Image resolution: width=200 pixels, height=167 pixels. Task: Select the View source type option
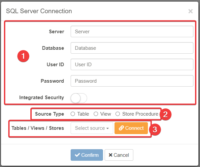[96, 114]
